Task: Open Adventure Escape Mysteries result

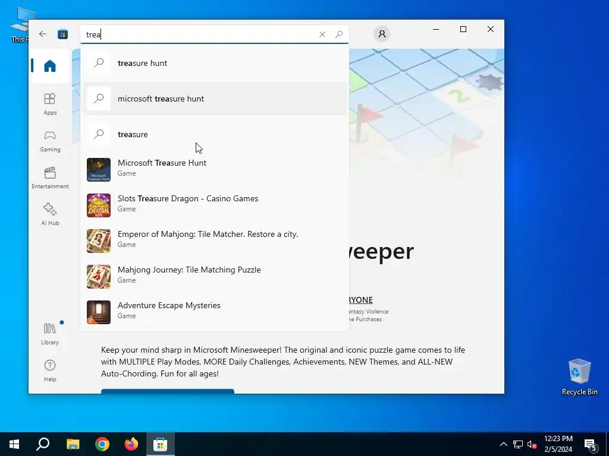Action: (x=214, y=312)
